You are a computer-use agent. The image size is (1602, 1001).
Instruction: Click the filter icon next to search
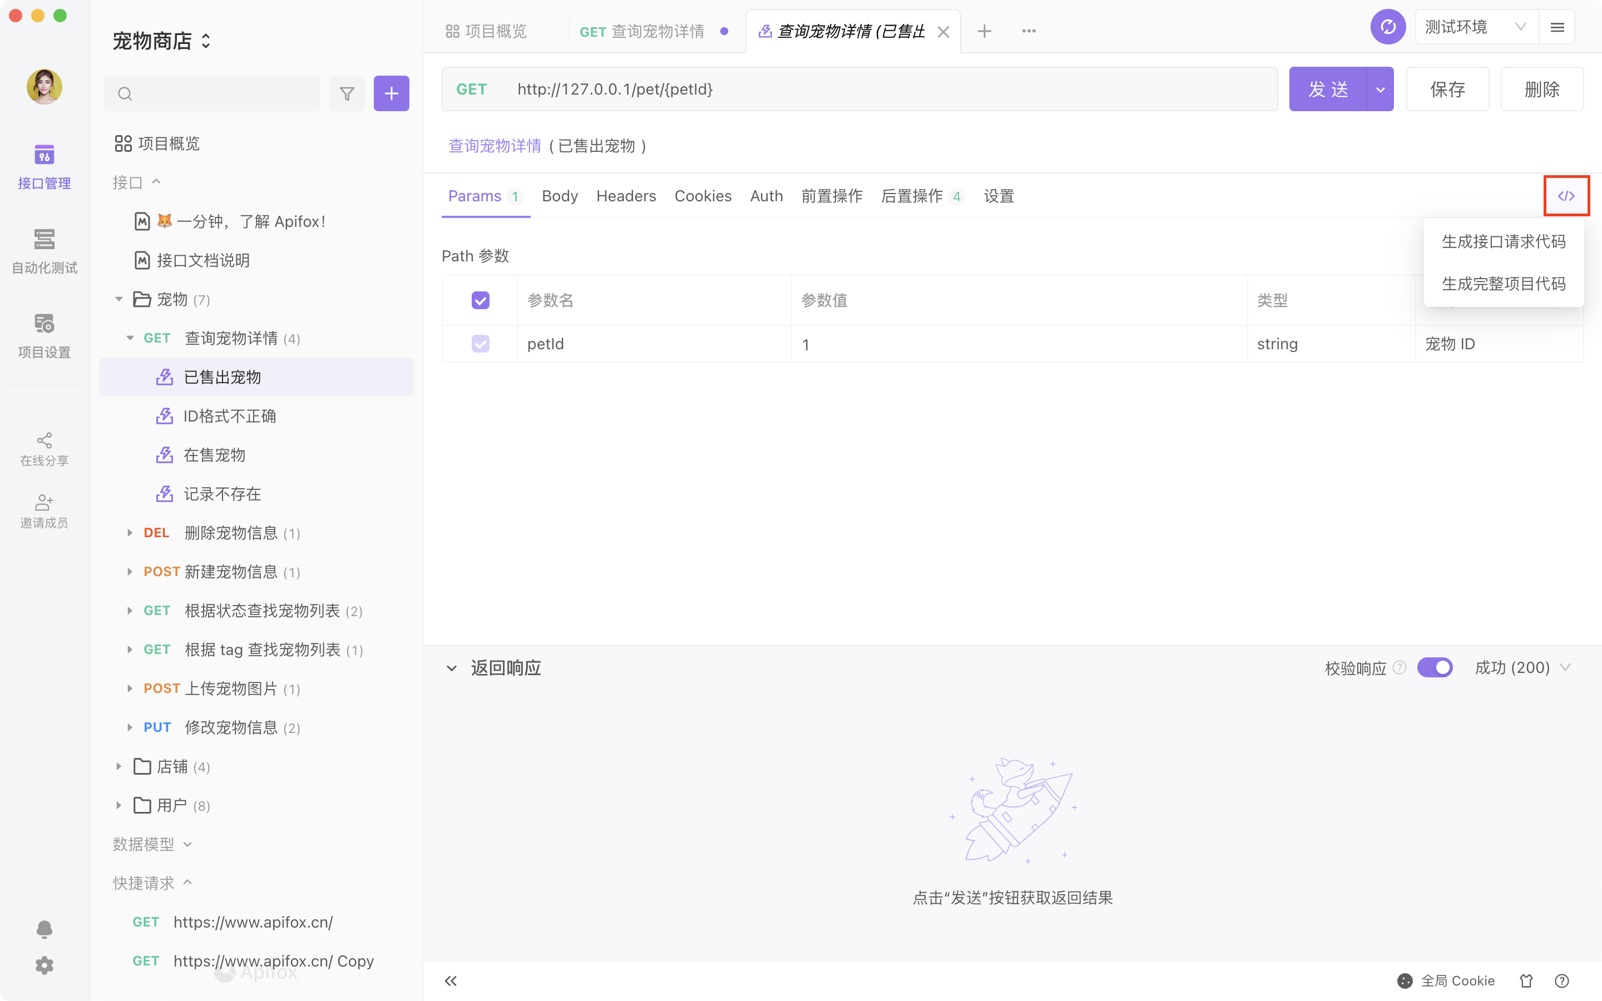point(347,93)
